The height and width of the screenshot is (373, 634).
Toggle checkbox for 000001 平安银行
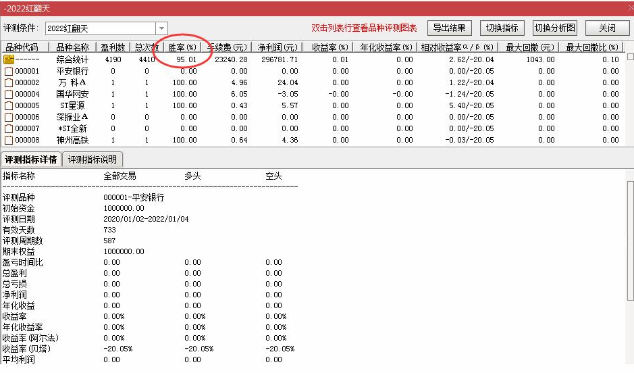click(9, 71)
